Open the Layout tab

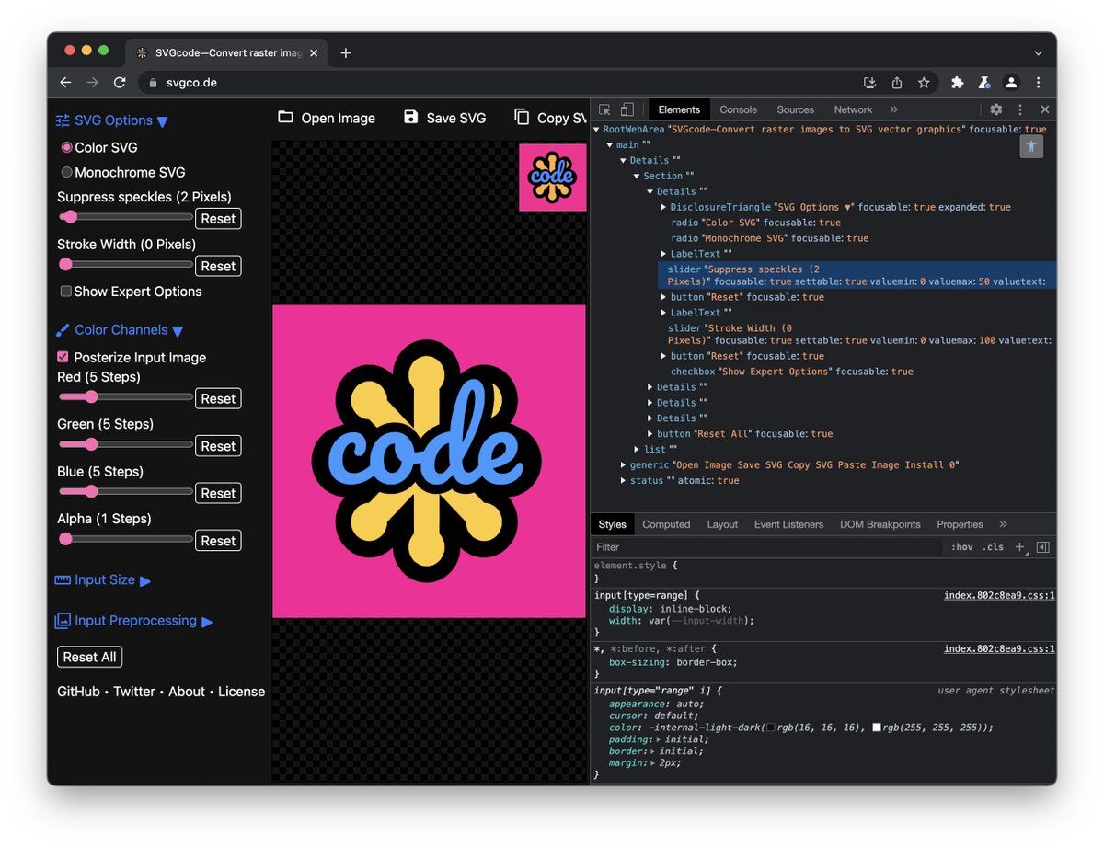pos(722,524)
